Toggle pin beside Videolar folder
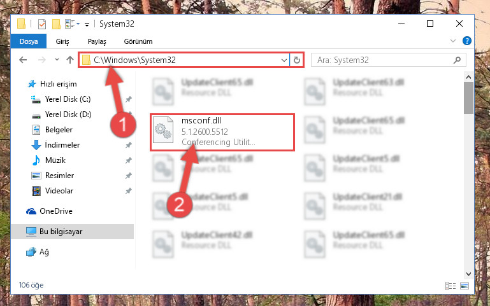 click(128, 191)
